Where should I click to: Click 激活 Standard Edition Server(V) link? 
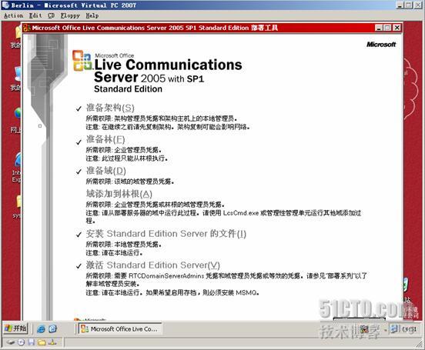pos(153,265)
